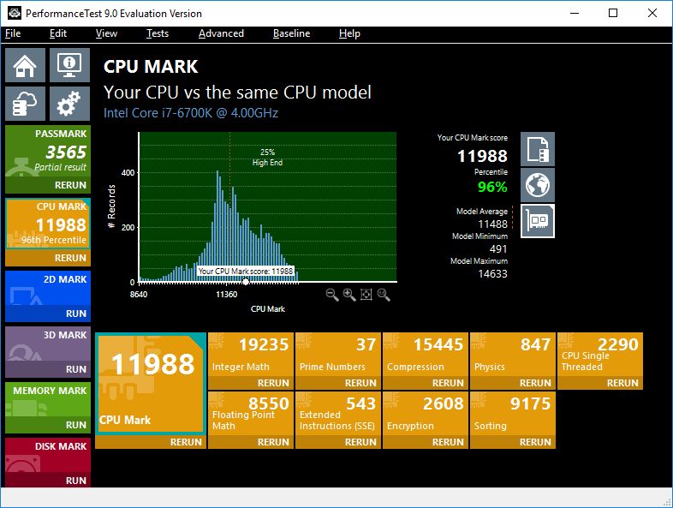Select the Floating Point Math 8550 tile

coord(251,414)
